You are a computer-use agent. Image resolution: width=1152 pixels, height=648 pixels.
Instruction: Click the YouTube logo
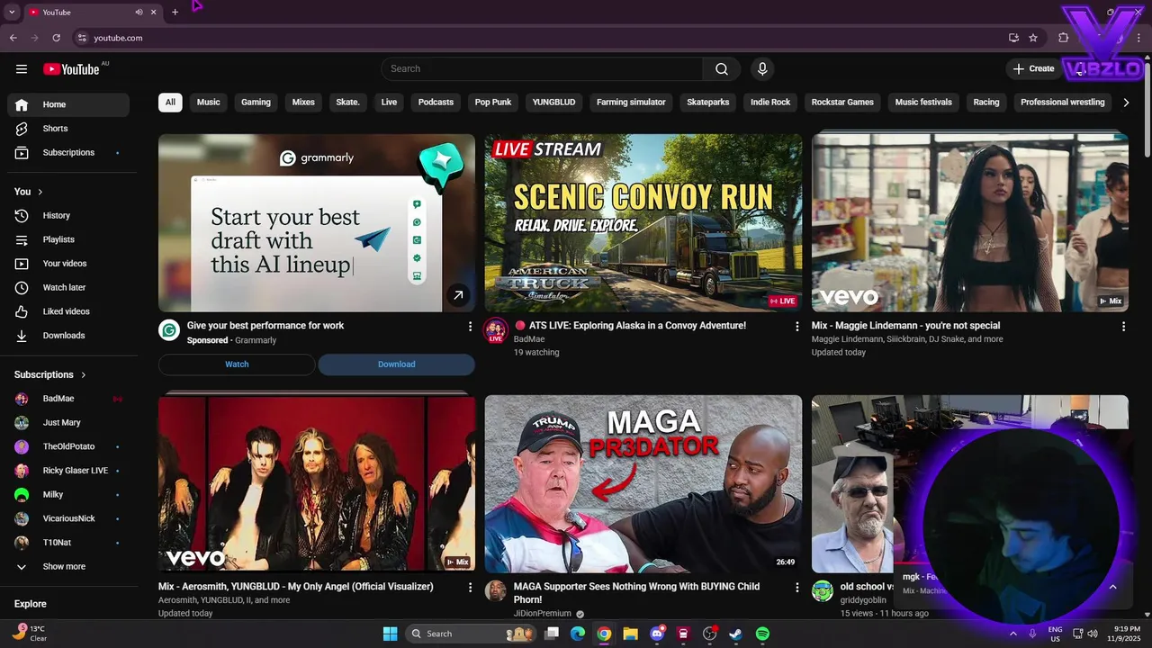click(71, 69)
